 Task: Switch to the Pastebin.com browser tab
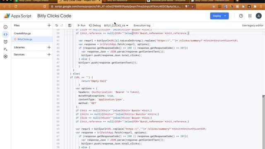point(211,1)
